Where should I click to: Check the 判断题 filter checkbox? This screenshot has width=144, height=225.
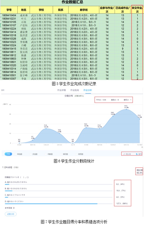46,154
